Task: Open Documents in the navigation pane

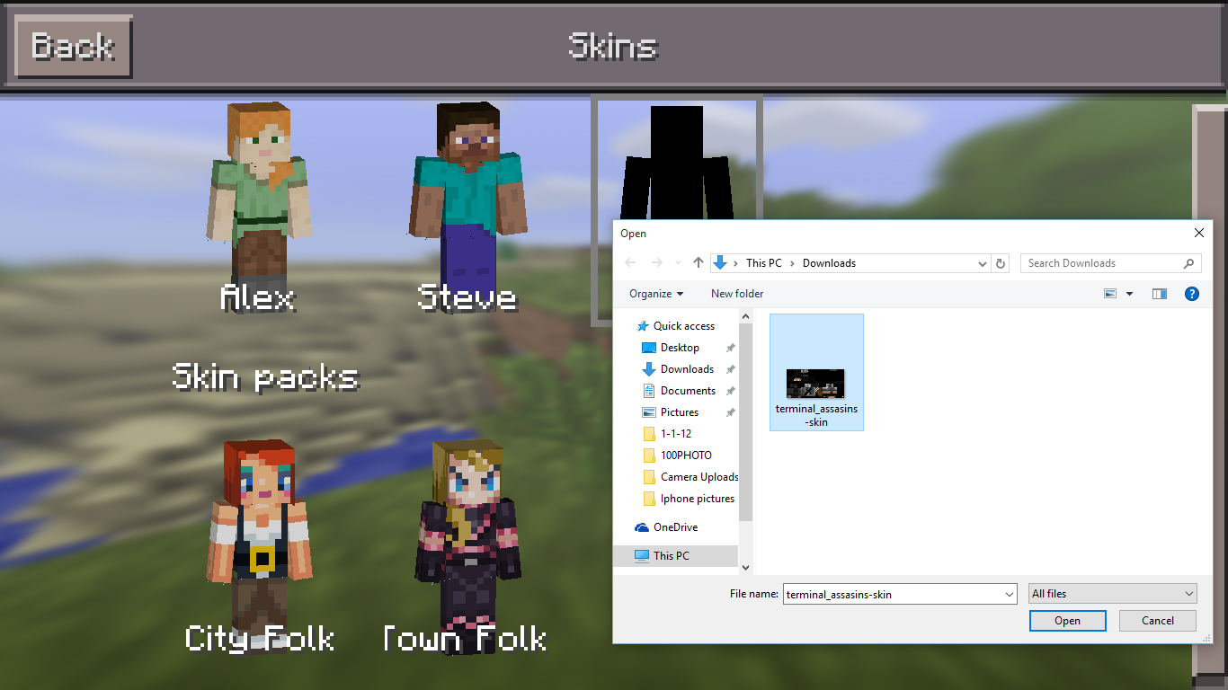Action: coord(688,391)
